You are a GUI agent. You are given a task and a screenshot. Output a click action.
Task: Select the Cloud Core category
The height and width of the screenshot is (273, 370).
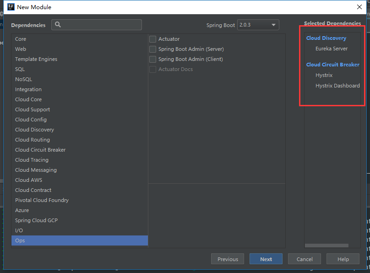(80, 99)
